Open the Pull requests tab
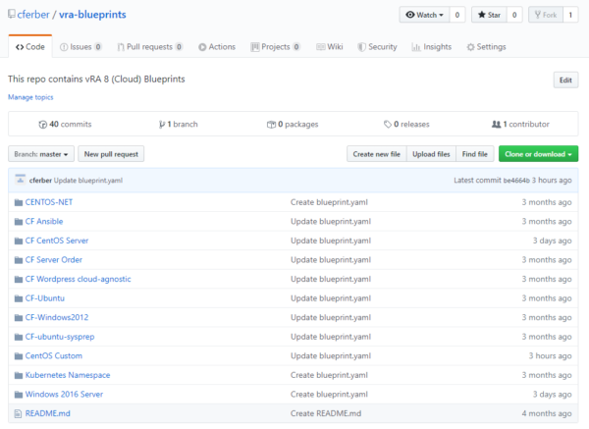Image resolution: width=589 pixels, height=429 pixels. [x=150, y=47]
